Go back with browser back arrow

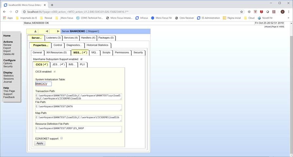5,12
